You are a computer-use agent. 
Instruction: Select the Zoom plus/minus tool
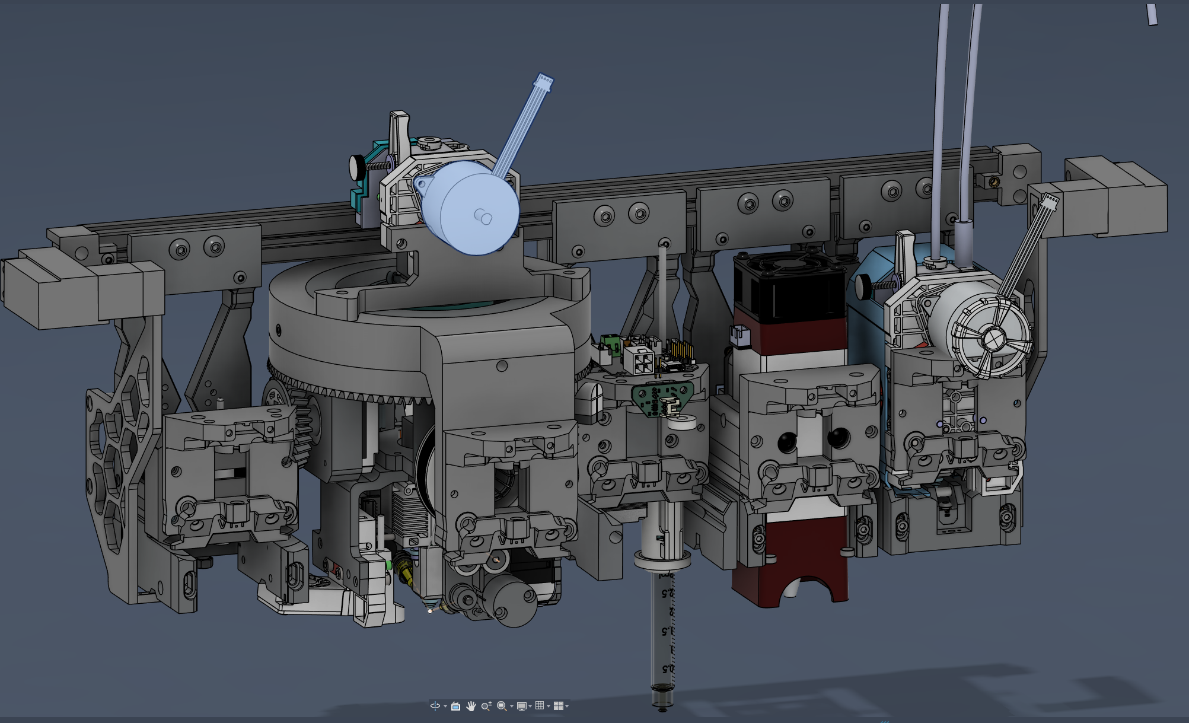coord(486,706)
